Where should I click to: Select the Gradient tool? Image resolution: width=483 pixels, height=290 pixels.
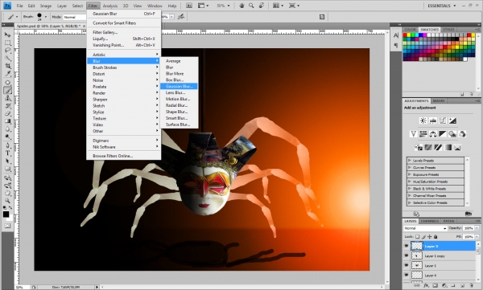8,121
